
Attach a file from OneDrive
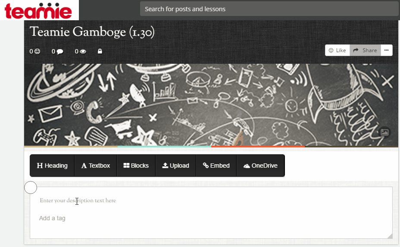pos(260,166)
